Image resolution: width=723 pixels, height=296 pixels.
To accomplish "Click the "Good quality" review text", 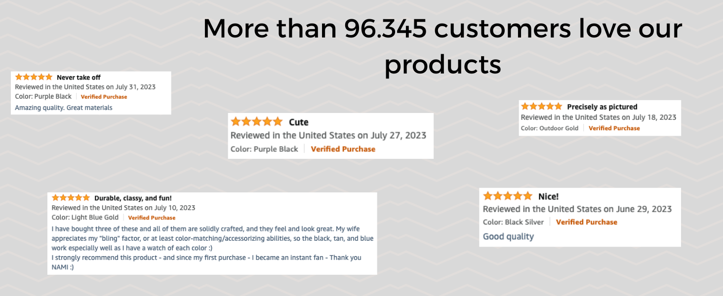I will (508, 237).
